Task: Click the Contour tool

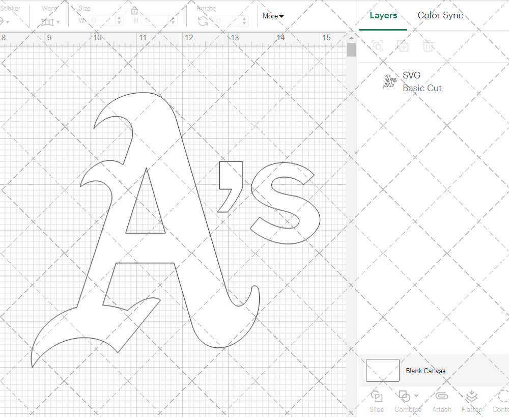Action: tap(501, 402)
